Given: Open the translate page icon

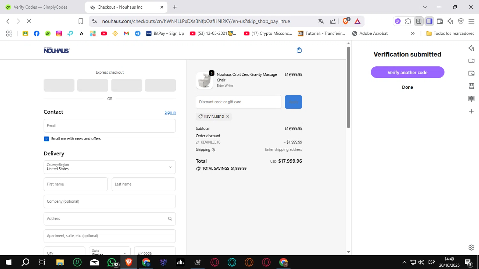Looking at the screenshot, I should click(x=321, y=21).
